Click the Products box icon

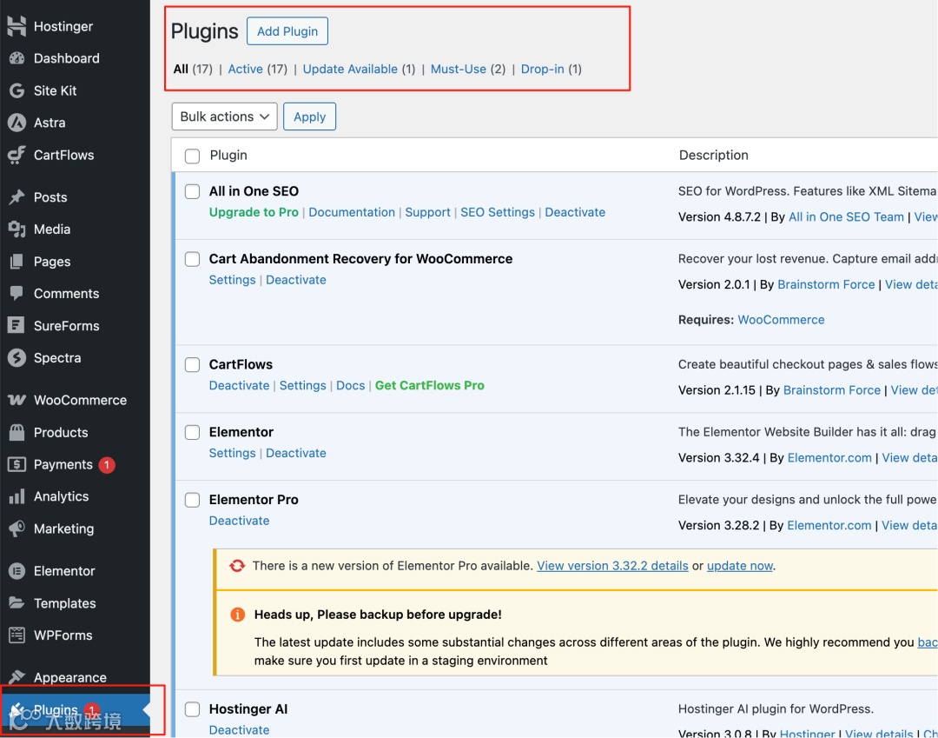pos(17,432)
